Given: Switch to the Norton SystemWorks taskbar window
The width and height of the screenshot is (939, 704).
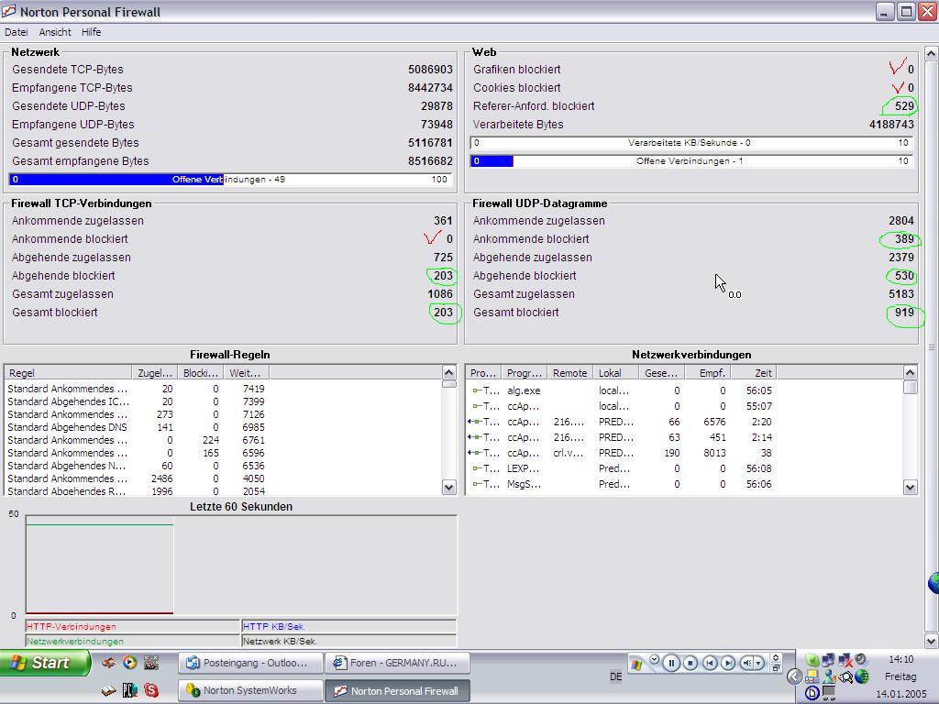Looking at the screenshot, I should [x=250, y=690].
